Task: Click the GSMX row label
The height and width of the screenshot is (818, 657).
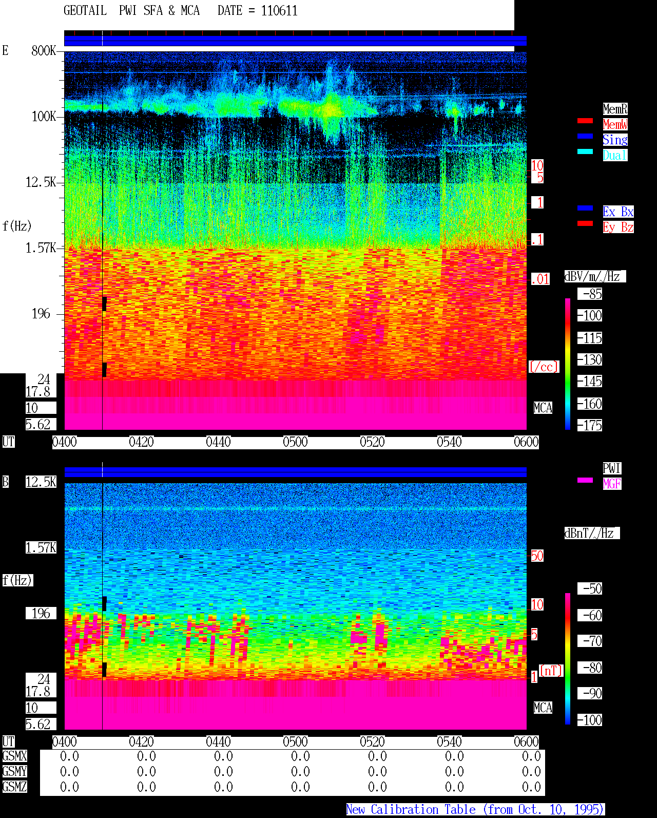Action: (14, 756)
